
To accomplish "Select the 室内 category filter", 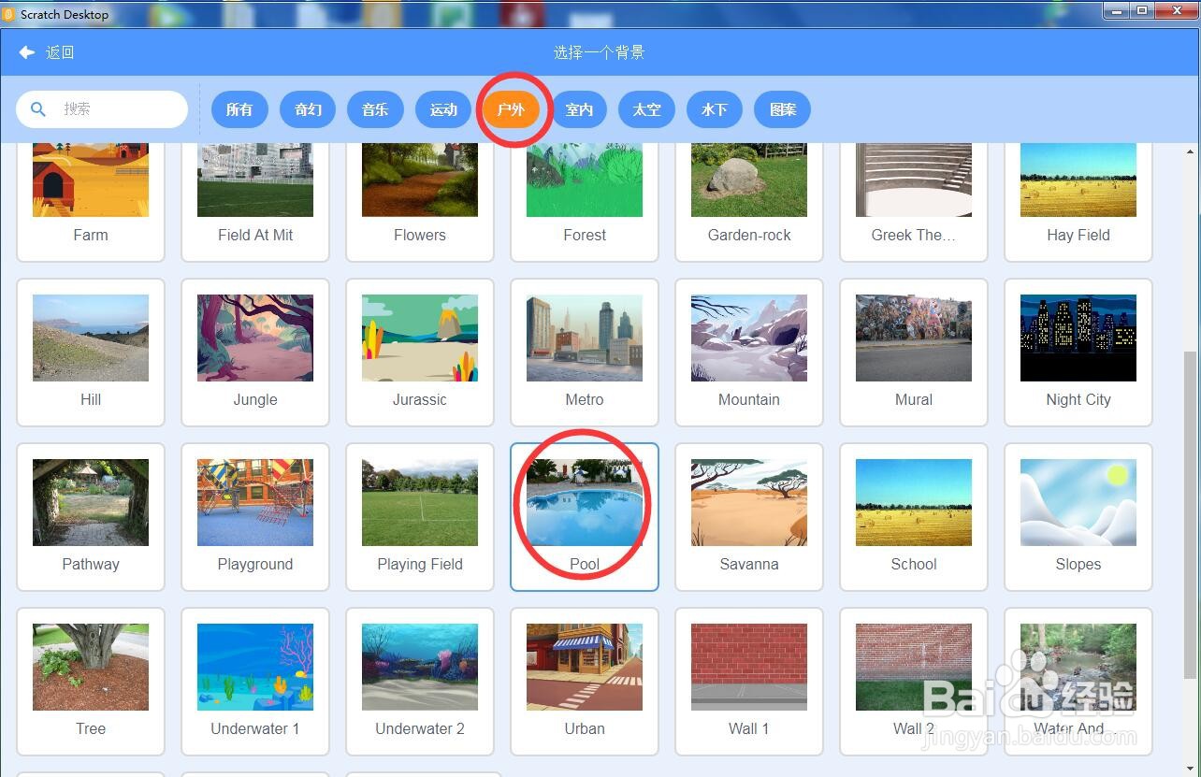I will [x=579, y=109].
